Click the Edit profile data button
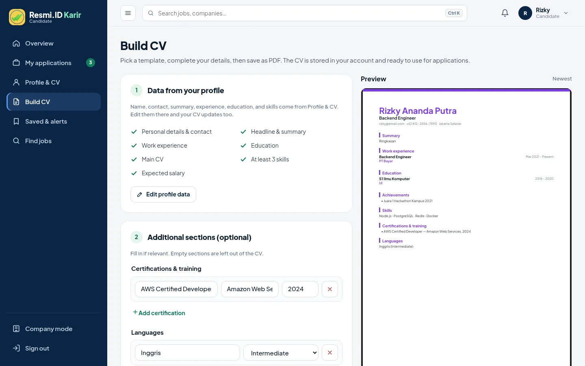Viewport: 585px width, 366px height. [163, 194]
